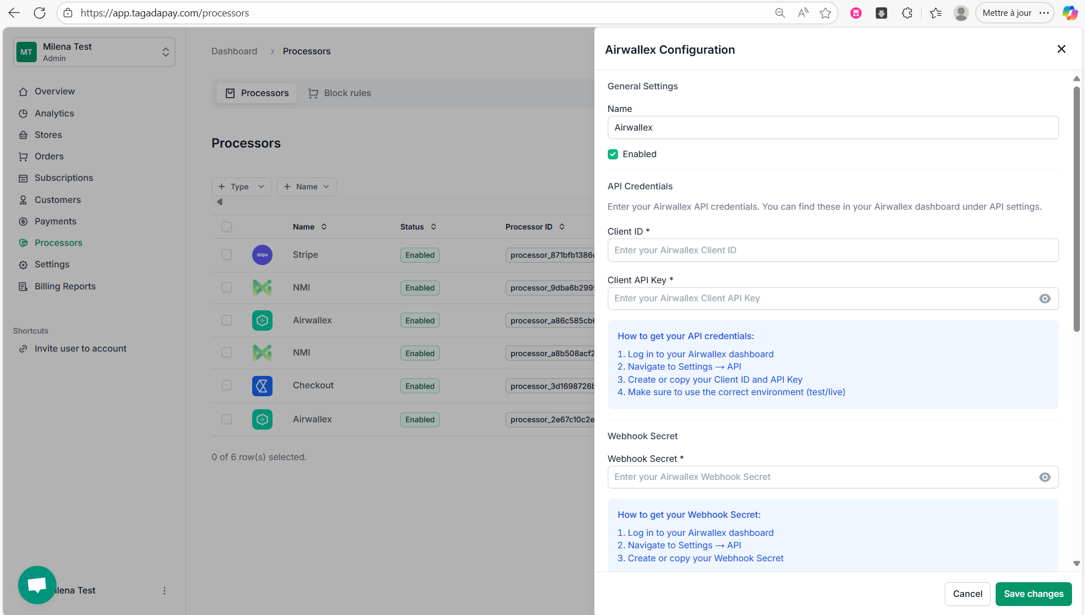Screen dimensions: 1085x615
Task: Open the Type filter dropdown
Action: tap(241, 187)
